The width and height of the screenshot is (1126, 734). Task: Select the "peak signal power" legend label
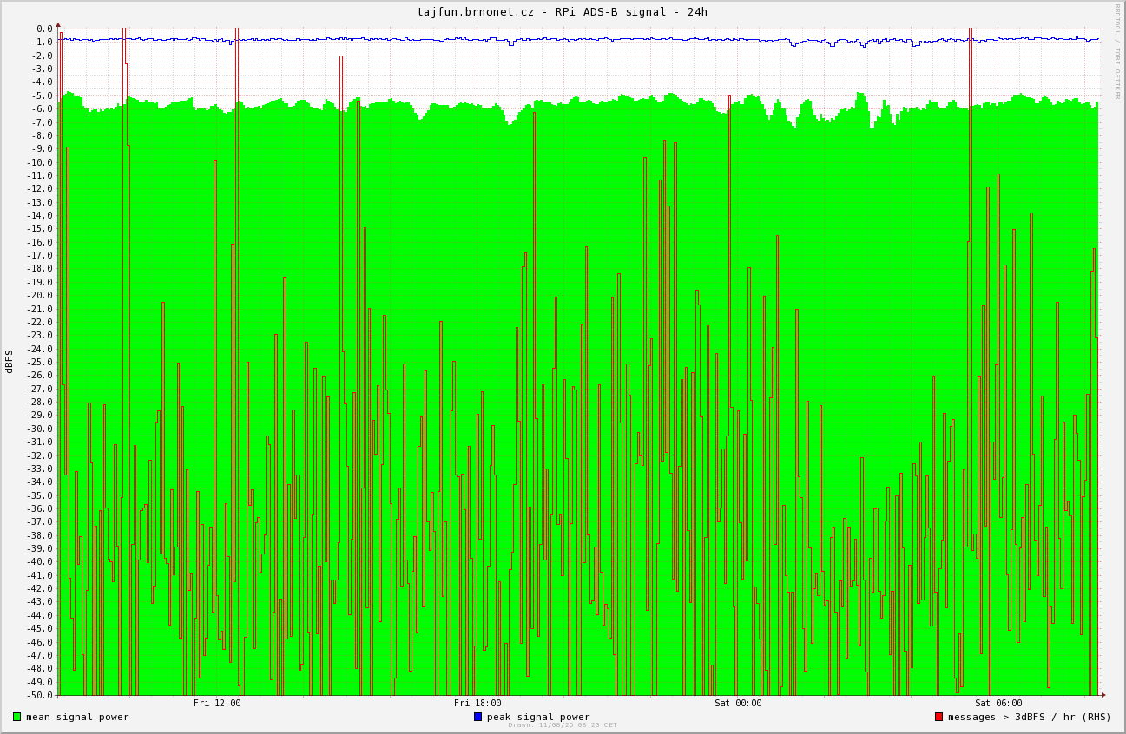[538, 717]
